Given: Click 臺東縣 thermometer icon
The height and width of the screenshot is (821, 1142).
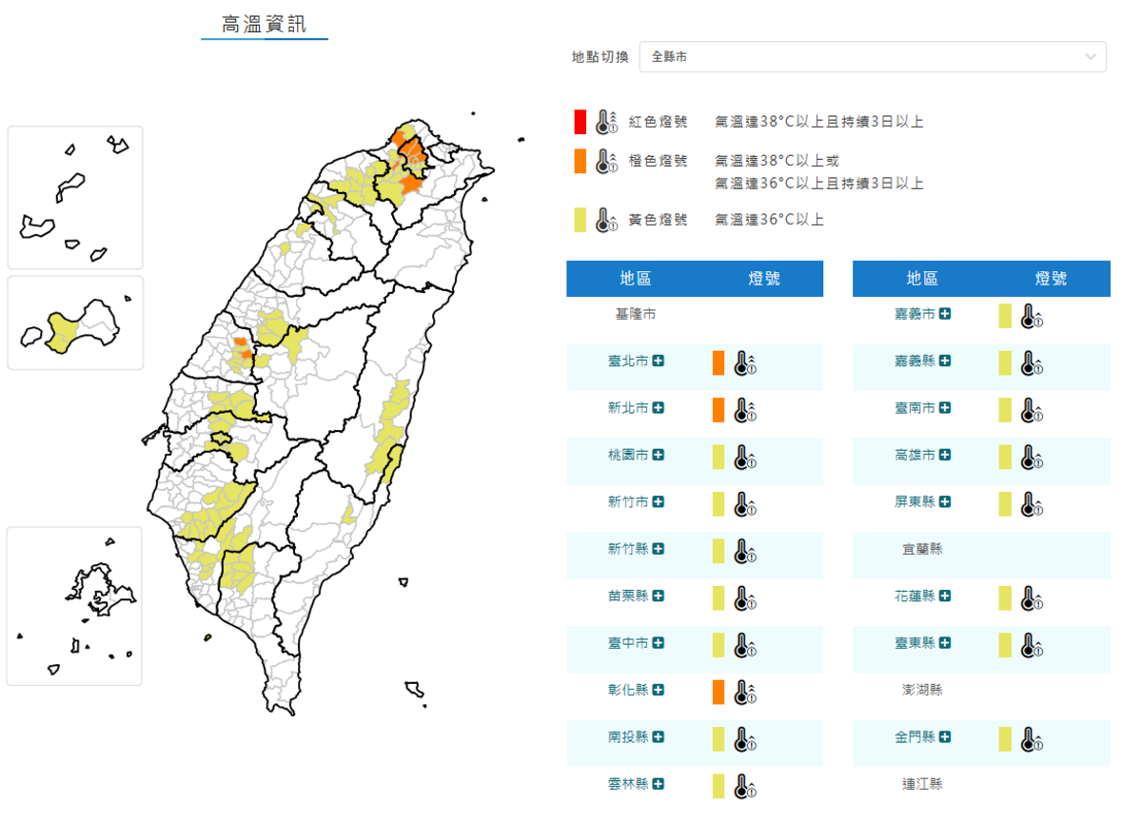Looking at the screenshot, I should (1032, 646).
